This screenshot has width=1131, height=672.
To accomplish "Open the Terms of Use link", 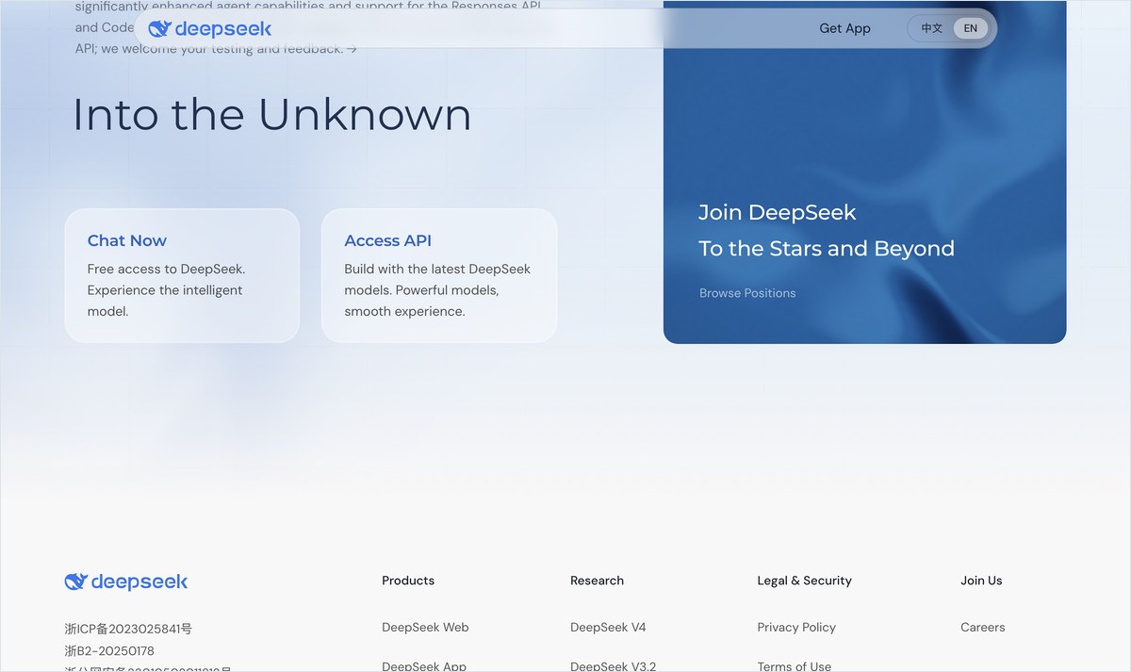I will (x=795, y=665).
